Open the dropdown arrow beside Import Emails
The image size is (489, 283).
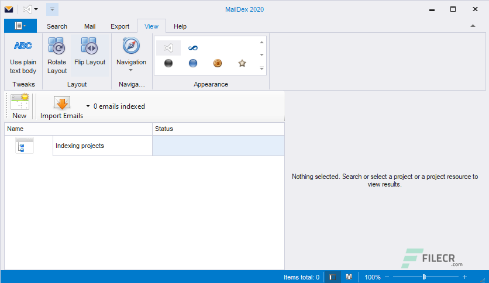88,106
